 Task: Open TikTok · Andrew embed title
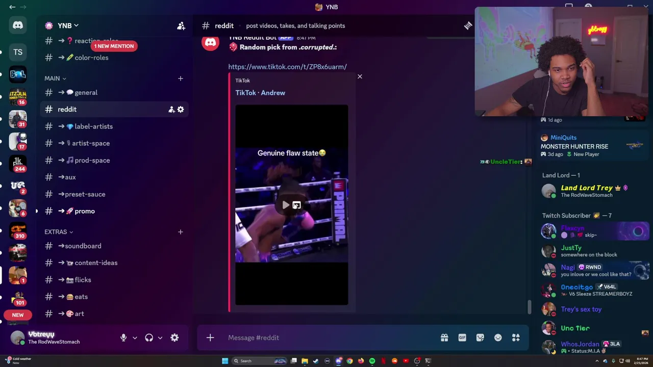(x=260, y=93)
